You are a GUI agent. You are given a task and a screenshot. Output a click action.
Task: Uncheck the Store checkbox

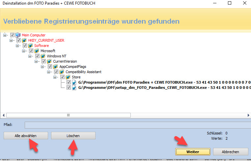[62, 77]
